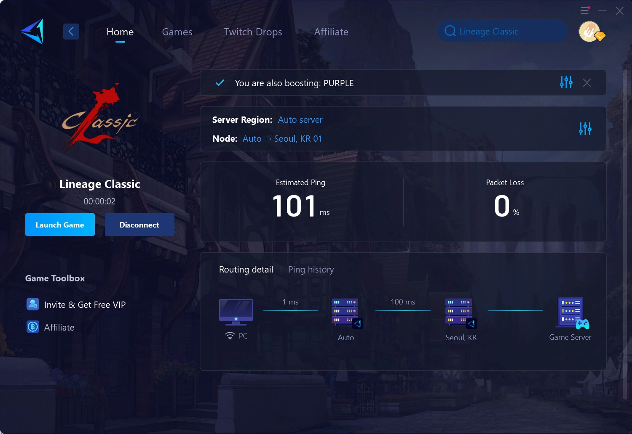Open node settings sliders icon beside Server Region
Viewport: 632px width, 434px height.
click(585, 129)
